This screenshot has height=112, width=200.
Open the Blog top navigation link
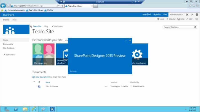click(46, 26)
